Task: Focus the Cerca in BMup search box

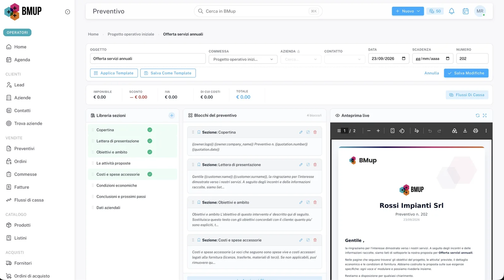Action: (258, 11)
